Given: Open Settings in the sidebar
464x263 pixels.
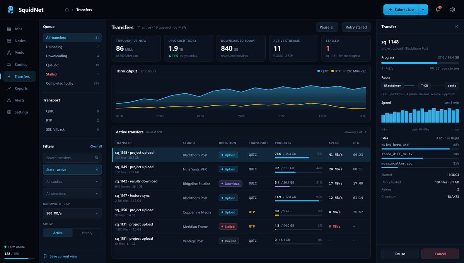Looking at the screenshot, I should tap(19, 112).
